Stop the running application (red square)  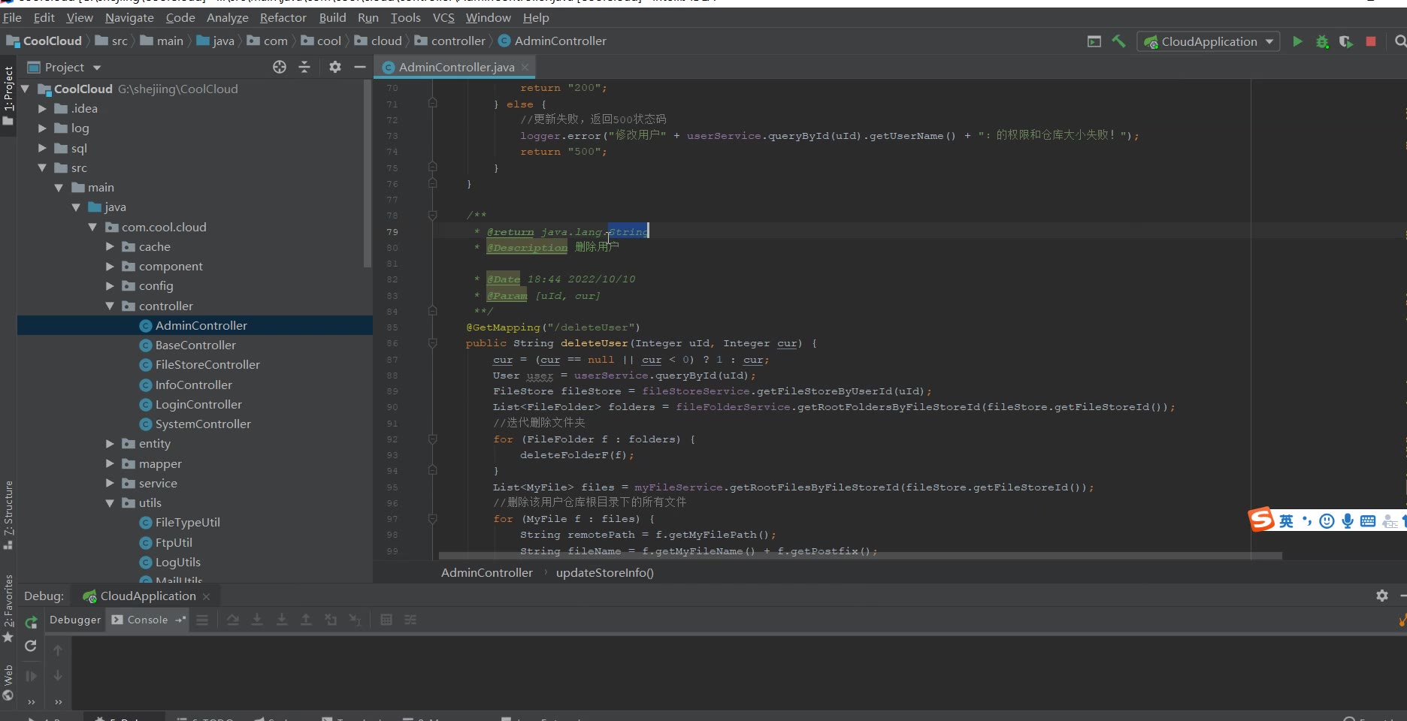coord(1371,42)
